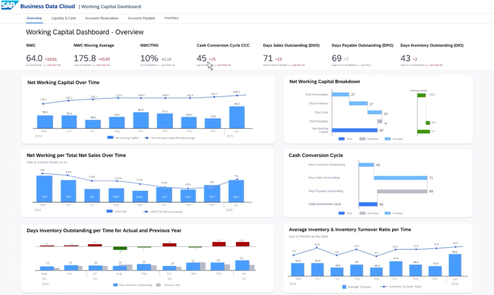Click Days Inventory Outstanding value 43
The height and width of the screenshot is (295, 494).
[x=405, y=58]
